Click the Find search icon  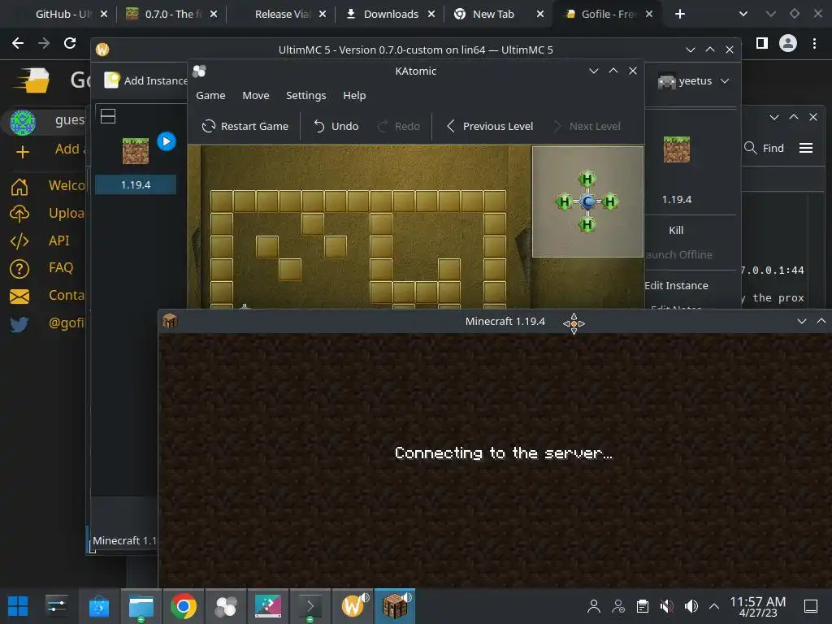(x=750, y=148)
